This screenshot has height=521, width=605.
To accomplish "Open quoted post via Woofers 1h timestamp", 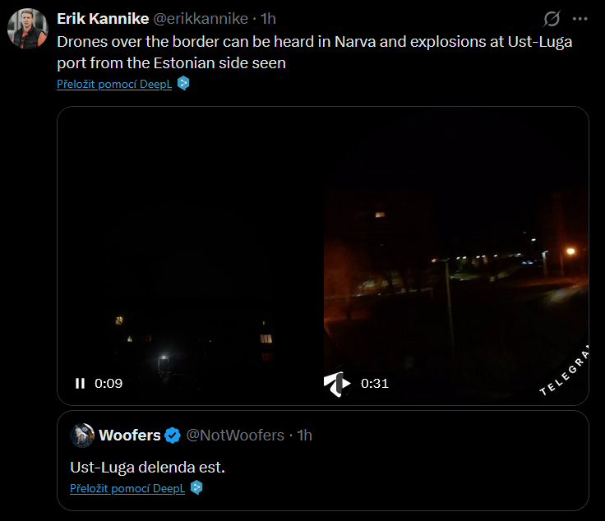I will [x=304, y=436].
